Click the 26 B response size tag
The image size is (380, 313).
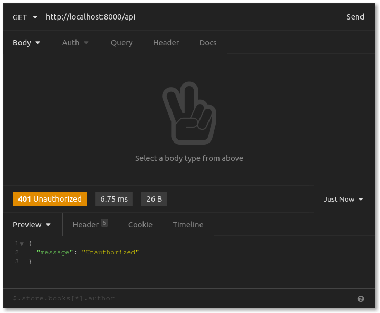tap(154, 199)
